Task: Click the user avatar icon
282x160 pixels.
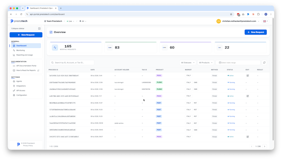Action: pos(218,21)
